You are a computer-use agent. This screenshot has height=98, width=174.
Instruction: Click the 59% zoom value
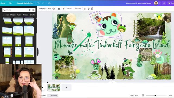click(x=171, y=96)
